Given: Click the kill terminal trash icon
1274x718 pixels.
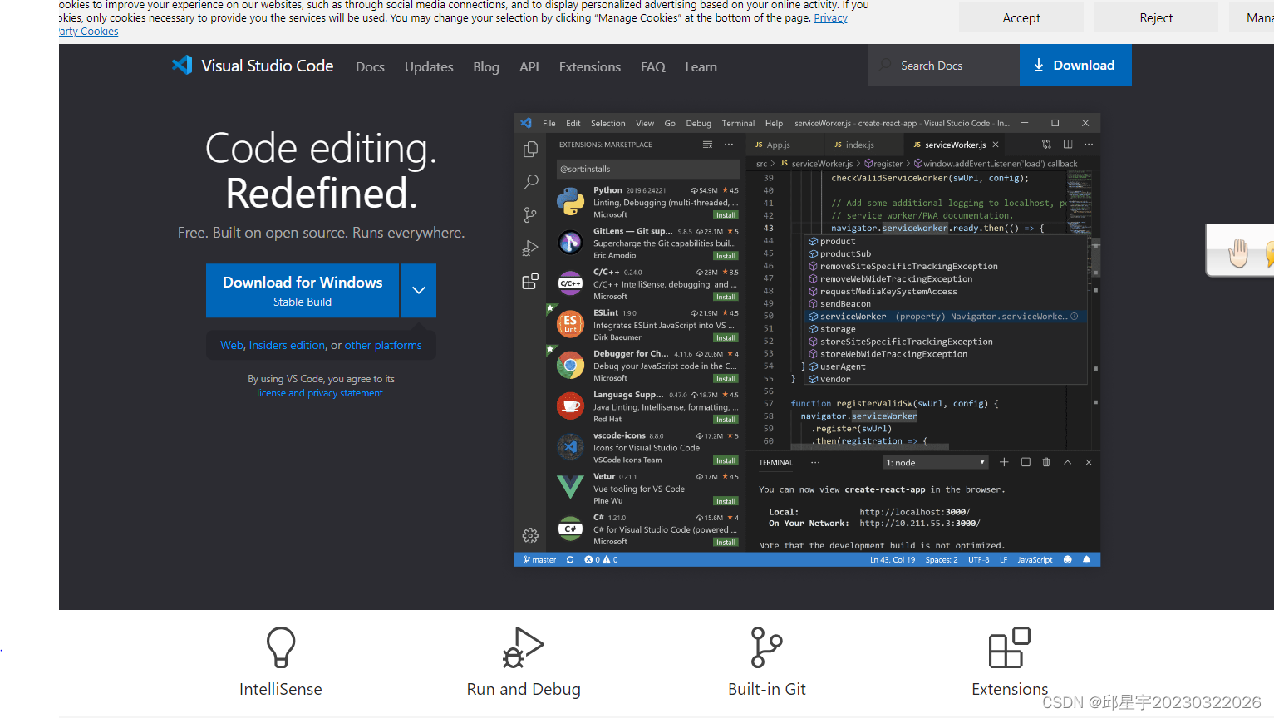Looking at the screenshot, I should [1046, 463].
